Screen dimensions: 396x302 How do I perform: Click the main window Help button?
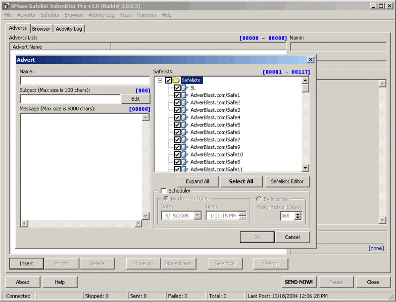point(60,282)
